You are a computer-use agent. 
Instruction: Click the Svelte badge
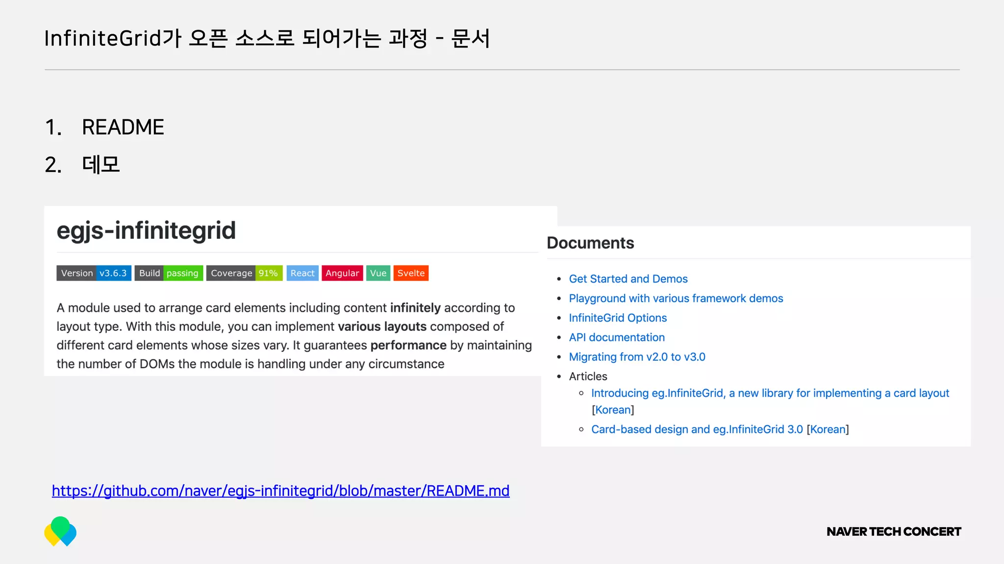click(x=411, y=273)
